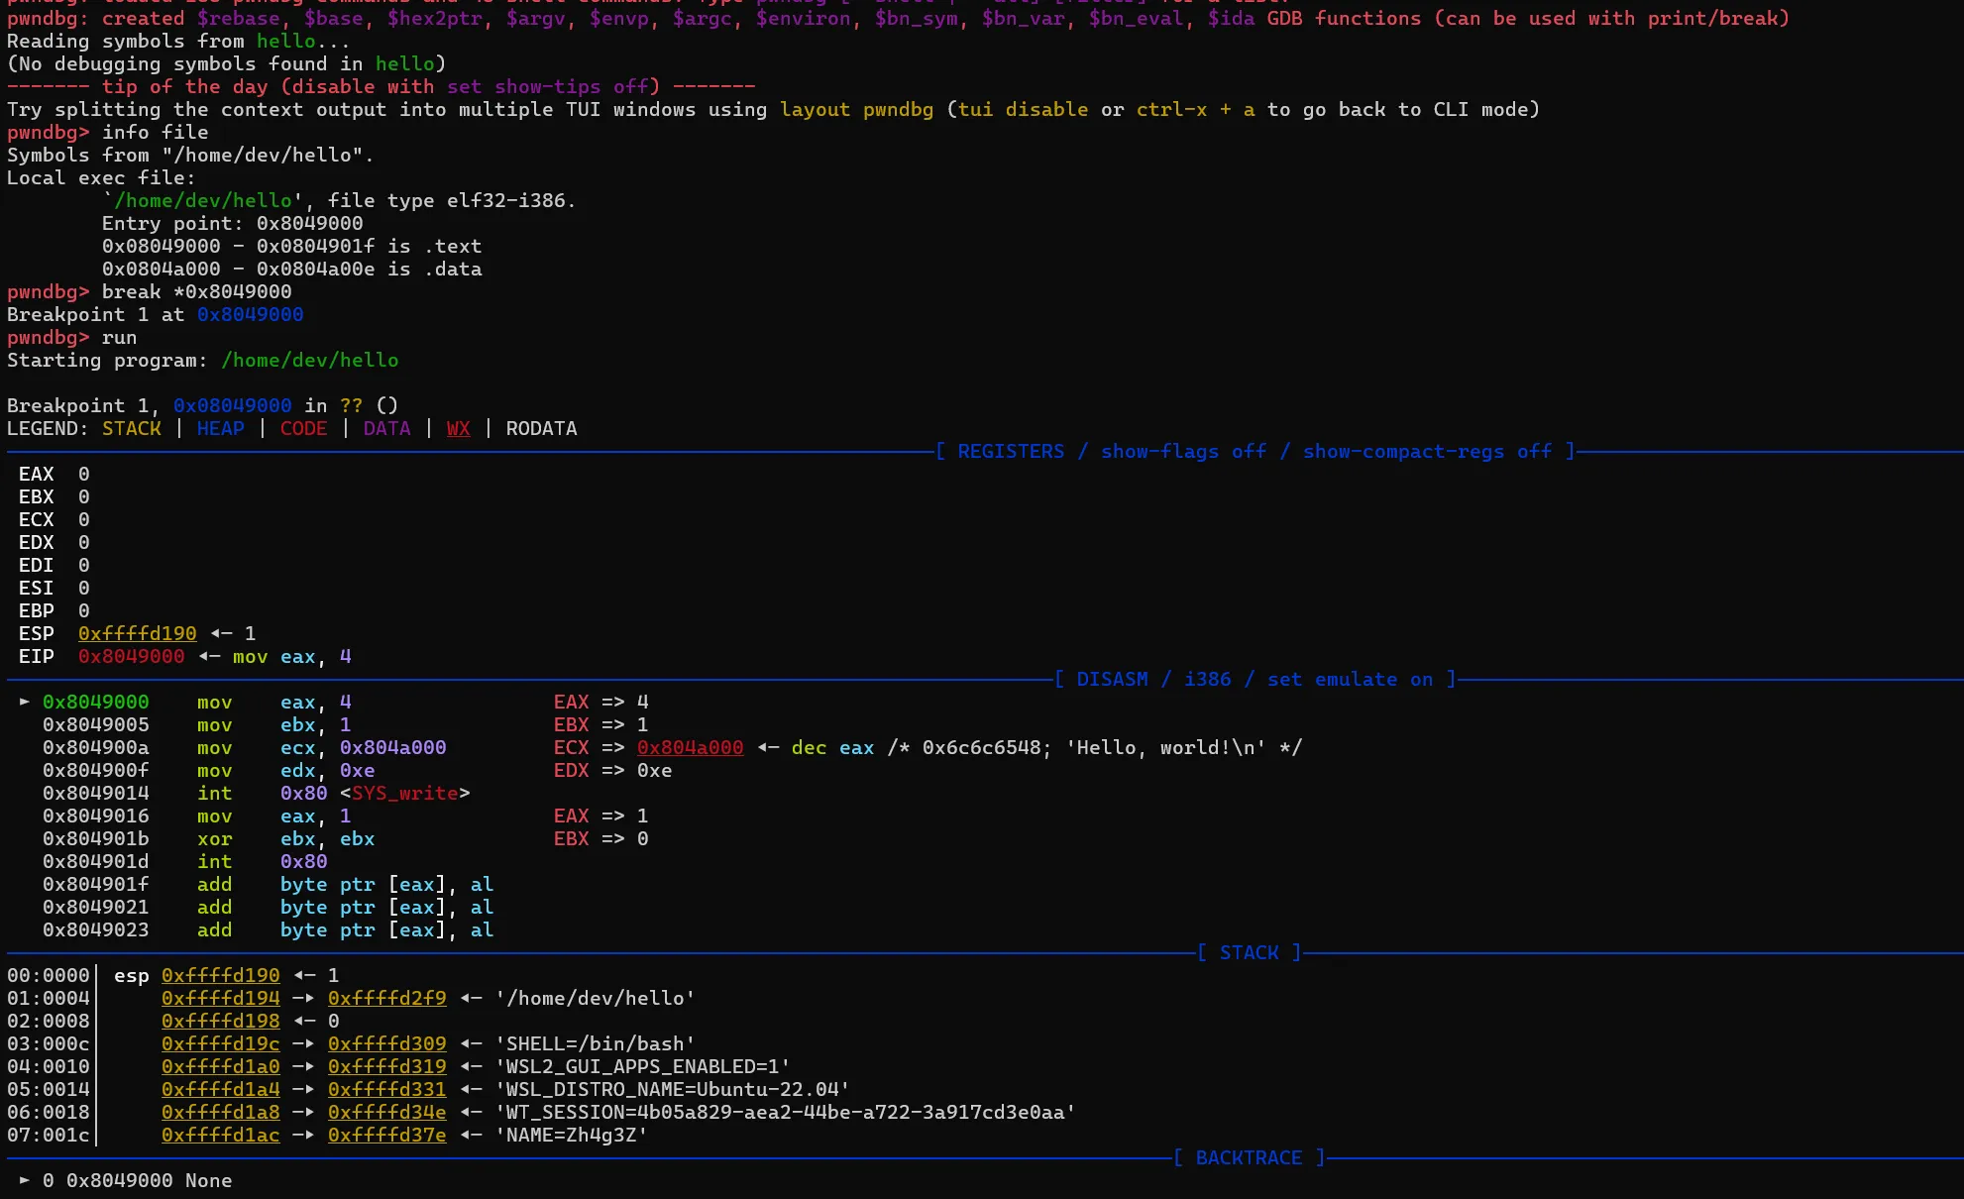1964x1199 pixels.
Task: Click the HEAP legend label
Action: (220, 428)
